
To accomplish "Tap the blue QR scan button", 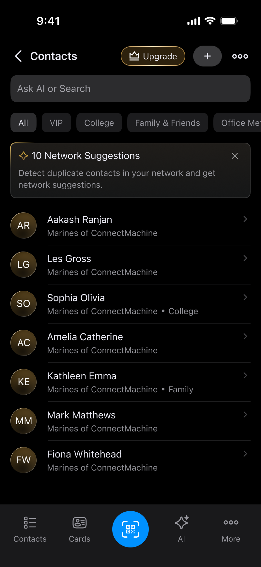I will point(130,529).
